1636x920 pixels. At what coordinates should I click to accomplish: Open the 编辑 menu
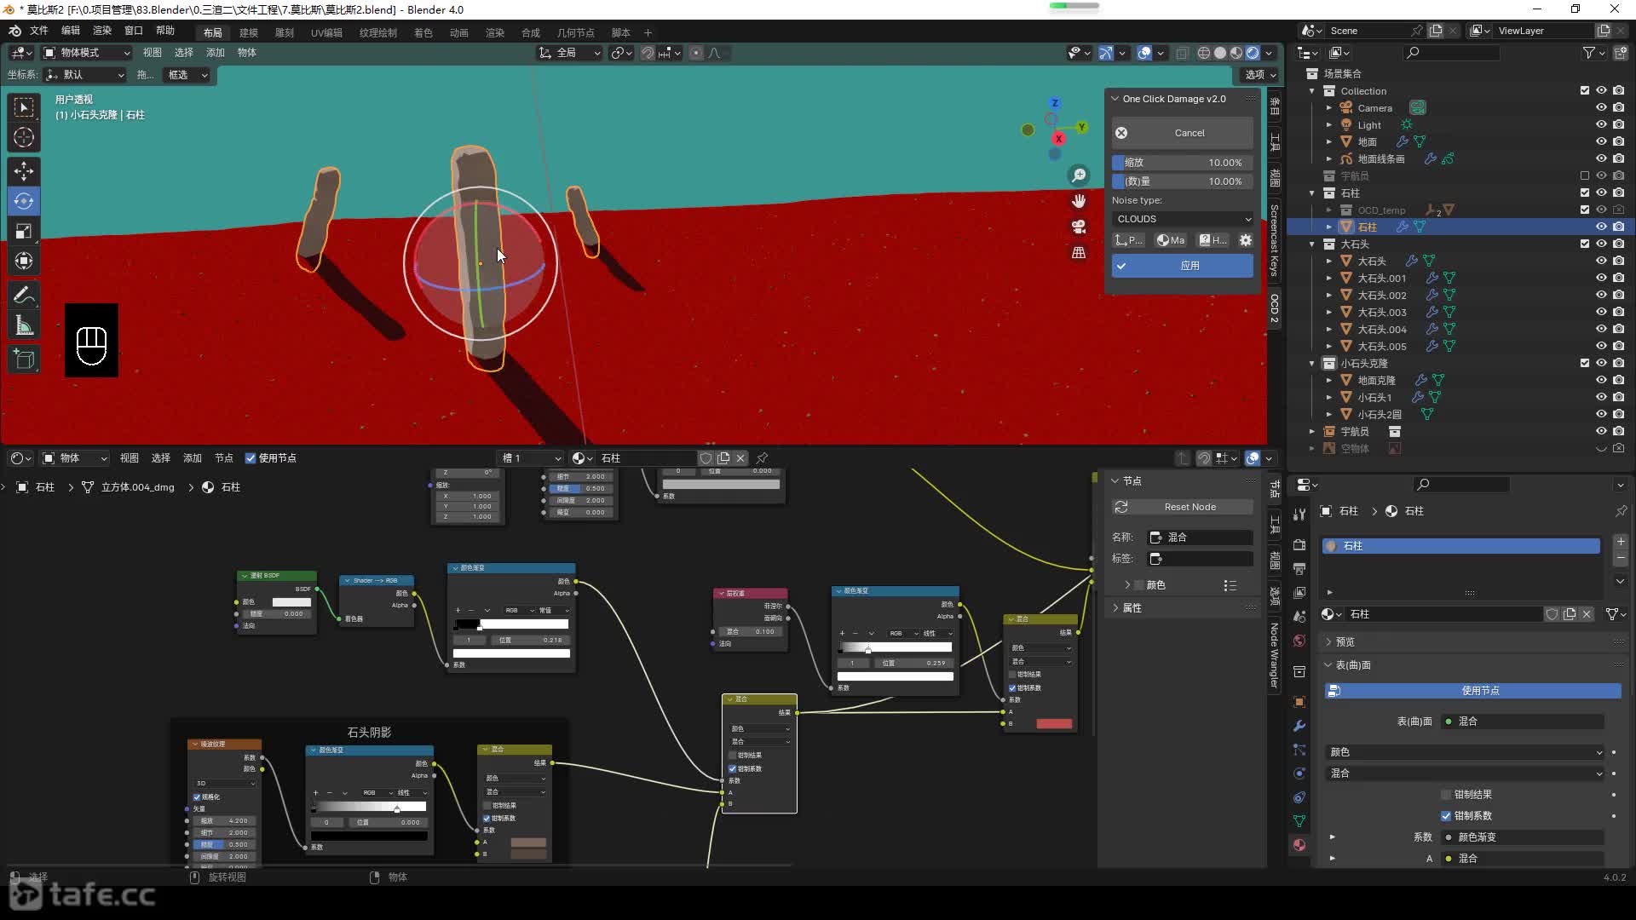tap(71, 31)
